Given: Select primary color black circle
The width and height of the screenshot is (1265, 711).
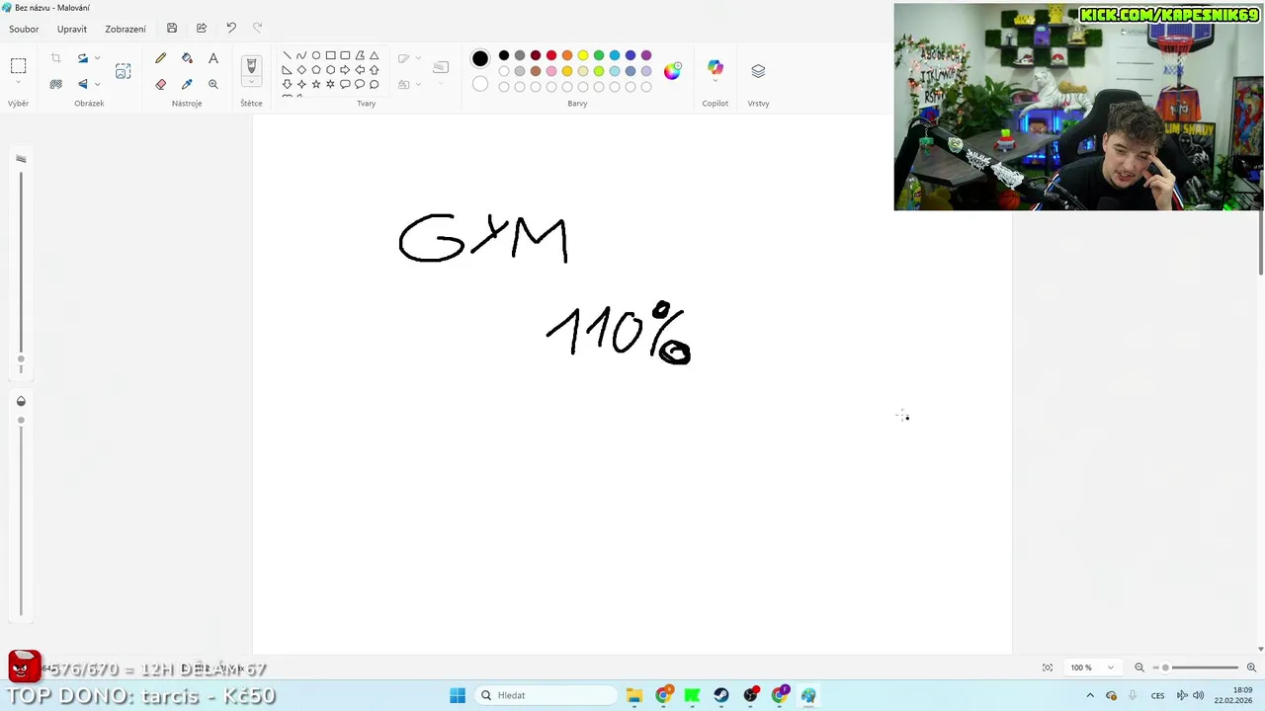Looking at the screenshot, I should click(x=480, y=59).
